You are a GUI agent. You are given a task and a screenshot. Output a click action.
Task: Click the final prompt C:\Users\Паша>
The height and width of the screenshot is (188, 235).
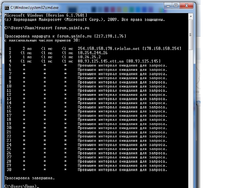pos(21,186)
